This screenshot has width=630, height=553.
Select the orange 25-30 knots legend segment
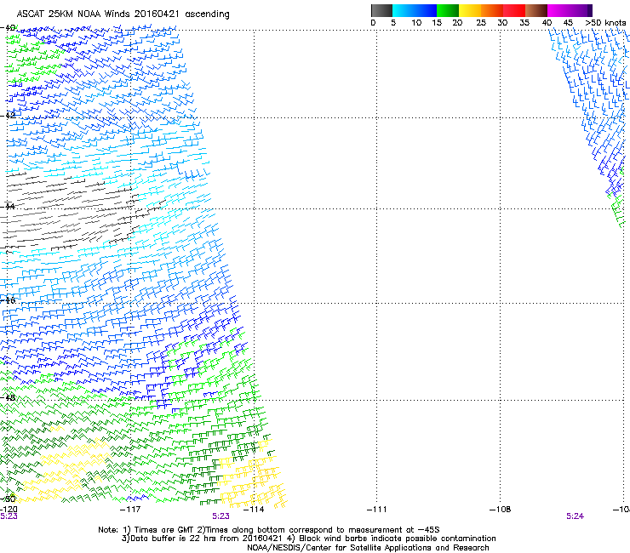[492, 10]
